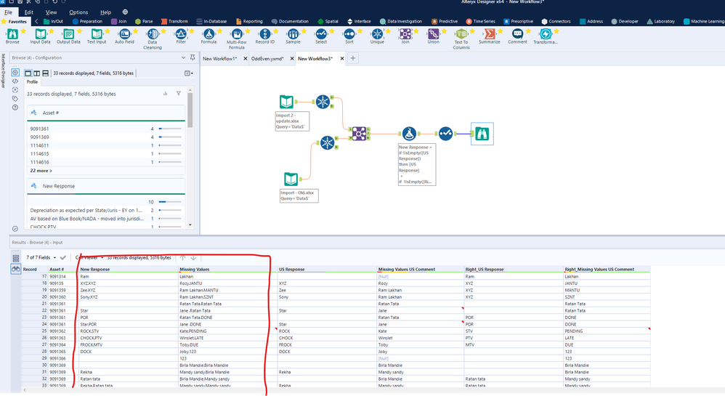This screenshot has width=725, height=396.
Task: Go to previous record with up arrow
Action: click(182, 258)
